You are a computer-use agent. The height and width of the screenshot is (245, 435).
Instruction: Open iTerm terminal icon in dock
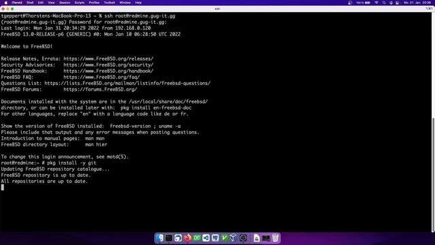(x=169, y=238)
